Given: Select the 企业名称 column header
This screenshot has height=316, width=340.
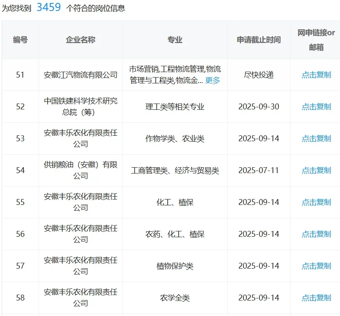Looking at the screenshot, I should 80,40.
